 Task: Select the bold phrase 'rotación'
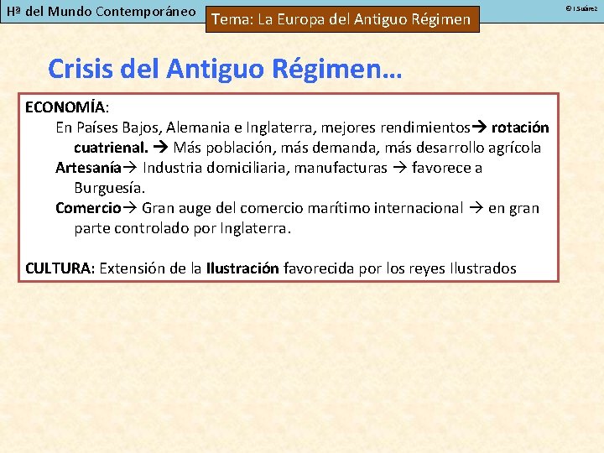coord(520,128)
